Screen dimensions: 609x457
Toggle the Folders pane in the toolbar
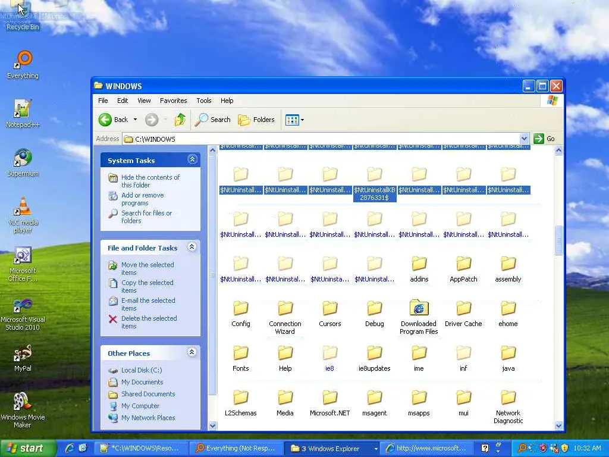pyautogui.click(x=256, y=120)
